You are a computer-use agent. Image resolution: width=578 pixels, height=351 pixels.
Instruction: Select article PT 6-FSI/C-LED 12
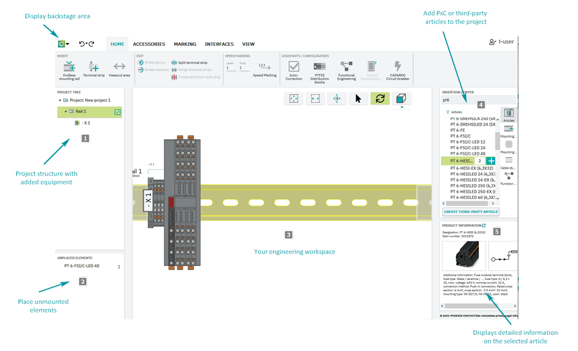pos(468,142)
